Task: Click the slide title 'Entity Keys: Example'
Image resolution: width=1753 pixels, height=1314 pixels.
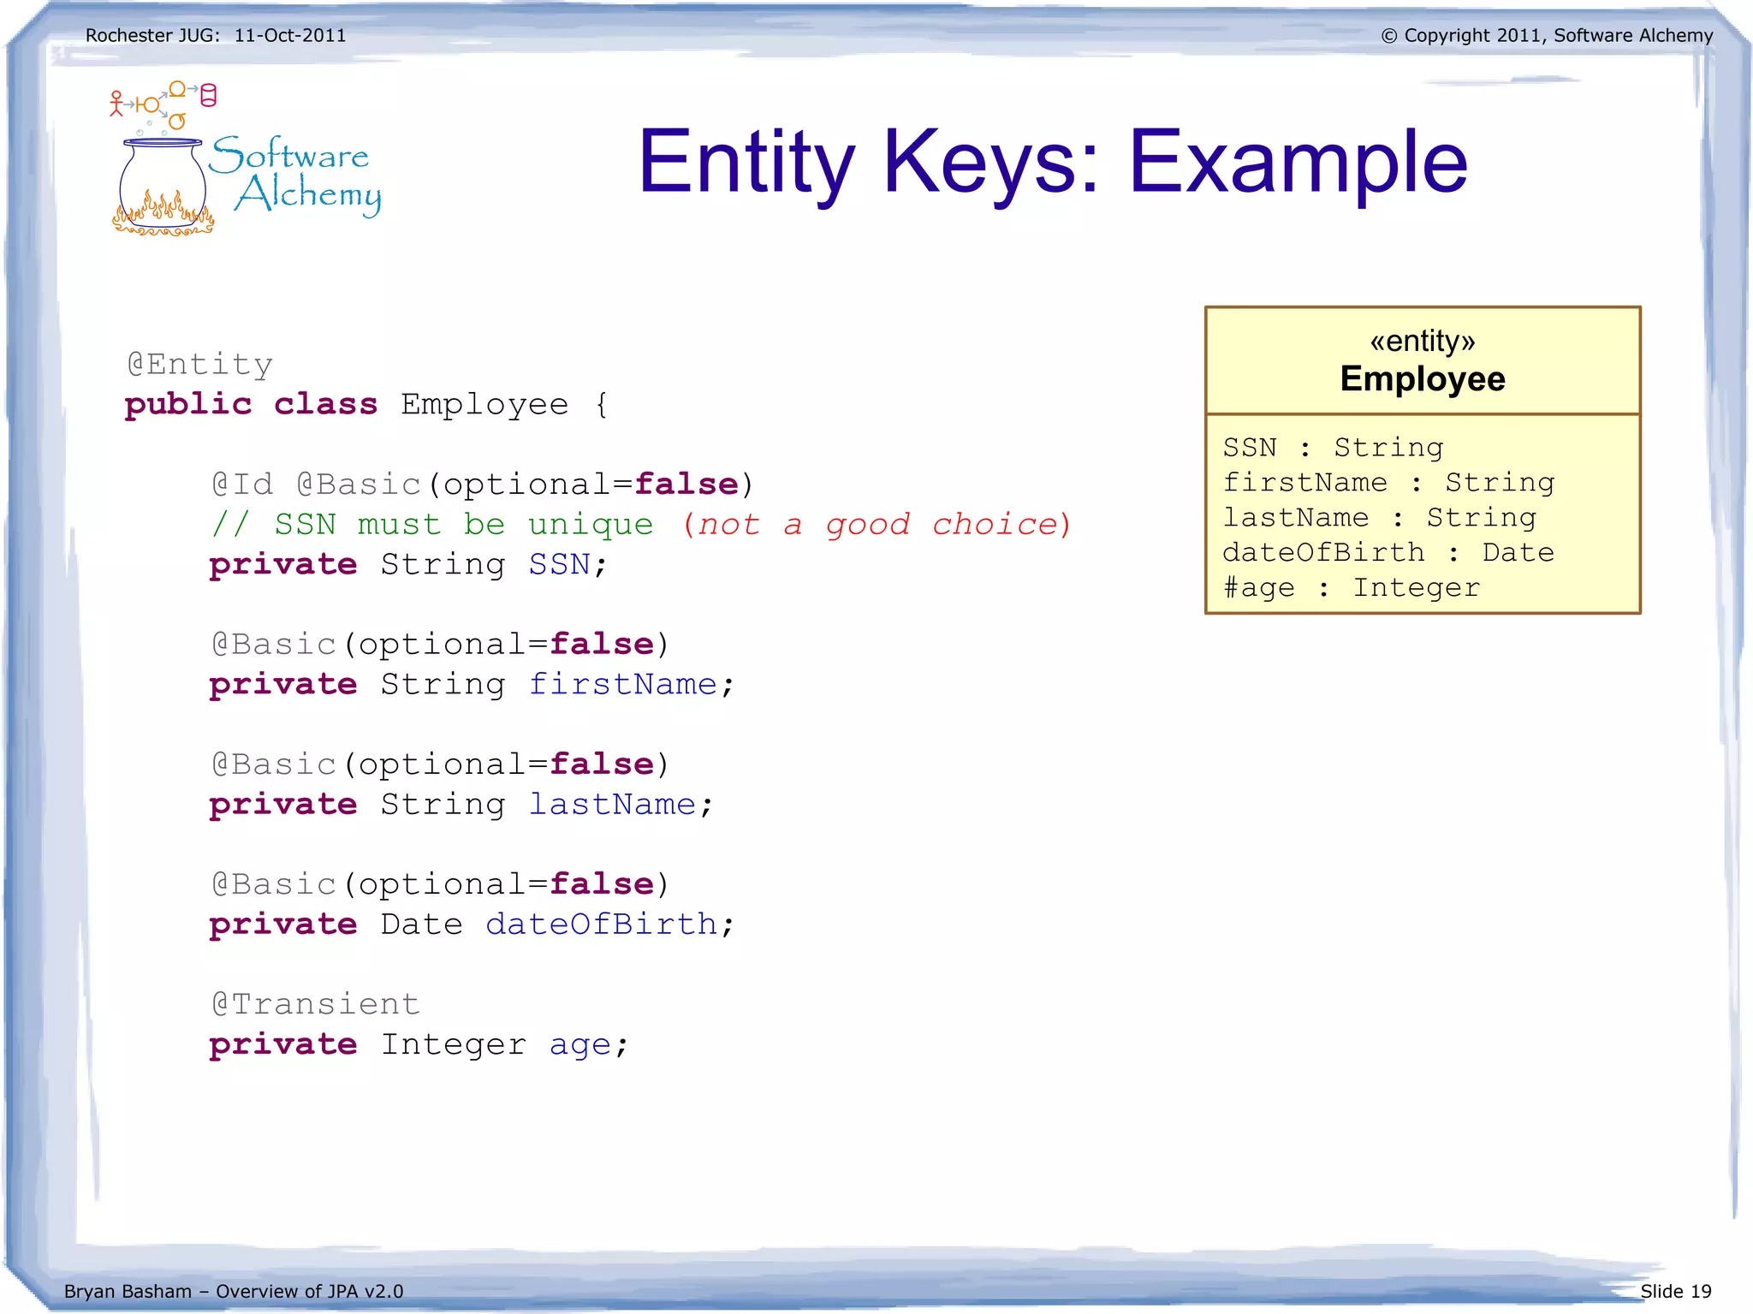Action: point(1053,162)
